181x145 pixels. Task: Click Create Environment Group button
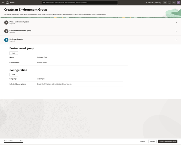click(168, 141)
